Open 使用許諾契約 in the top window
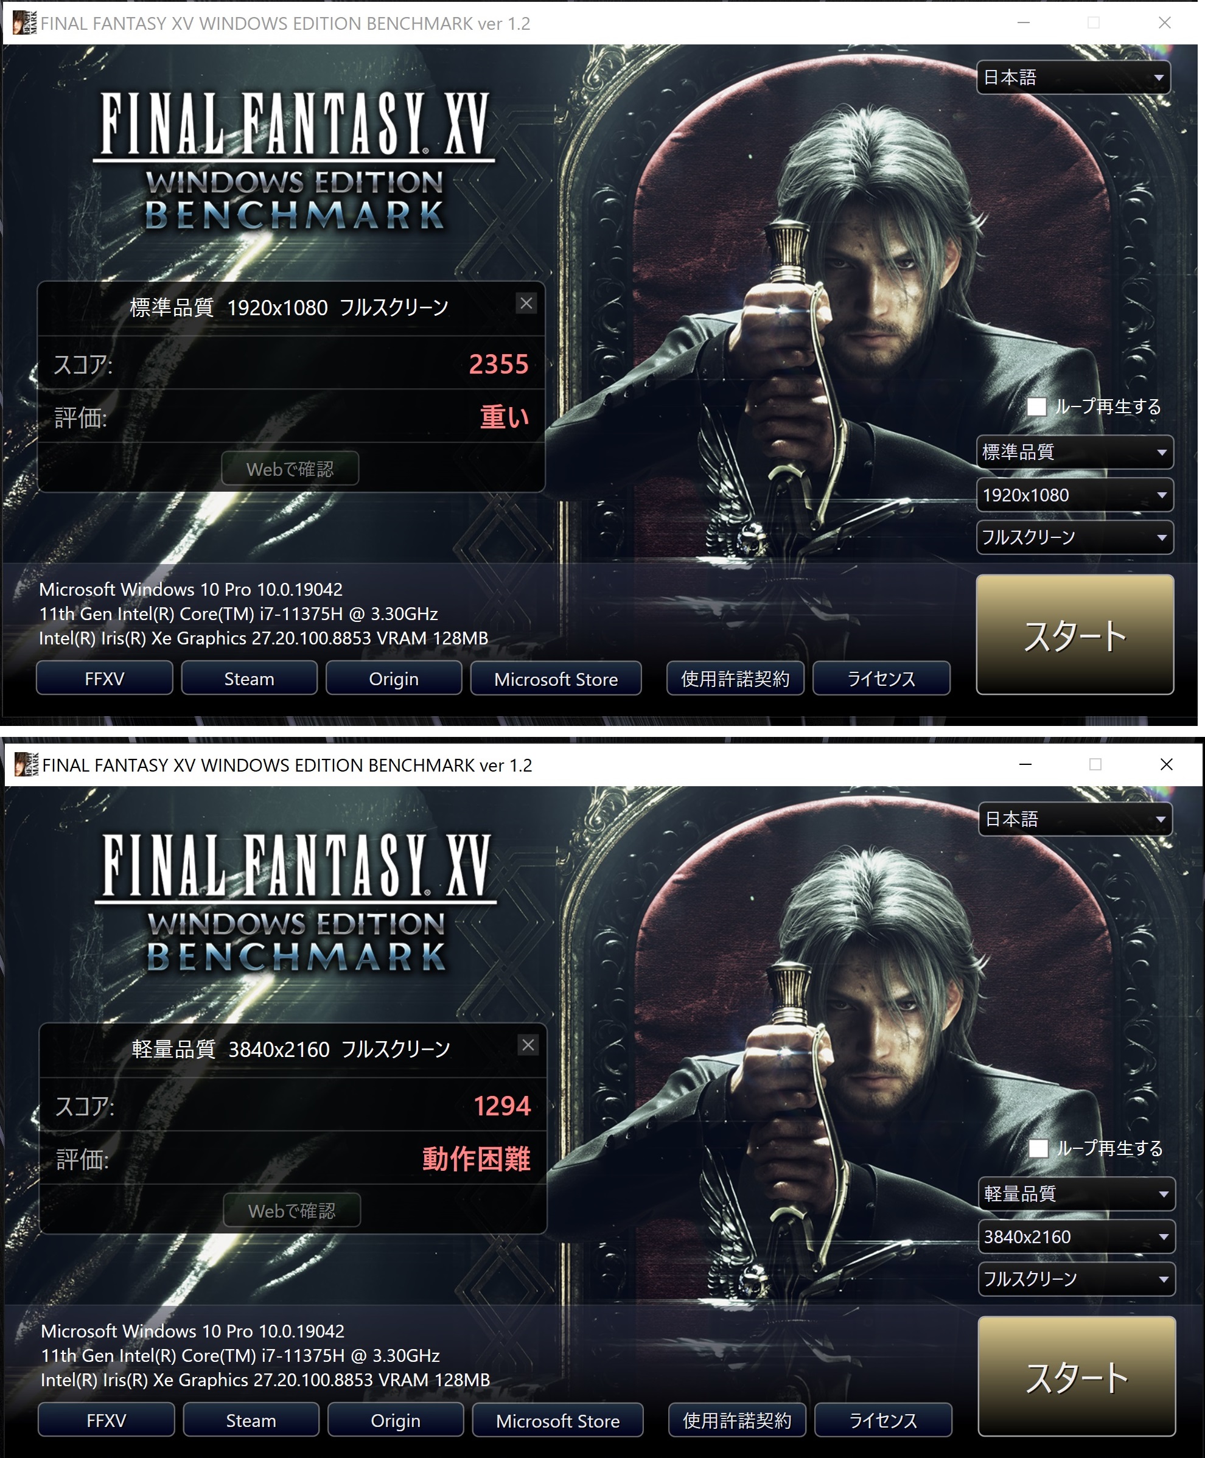The image size is (1205, 1458). pos(735,678)
